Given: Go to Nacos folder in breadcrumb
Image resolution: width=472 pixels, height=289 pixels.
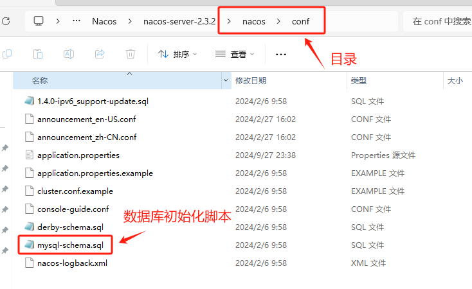Looking at the screenshot, I should coord(104,21).
